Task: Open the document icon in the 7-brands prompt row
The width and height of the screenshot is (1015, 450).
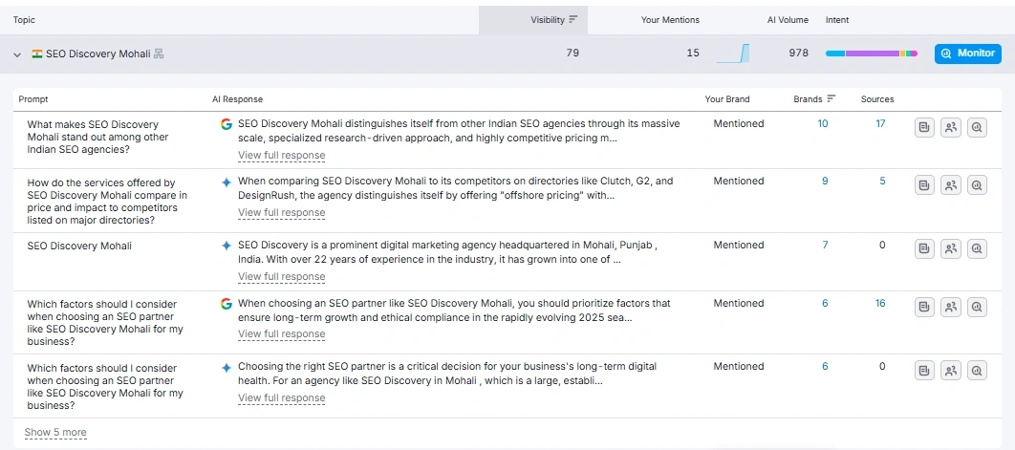Action: tap(924, 249)
